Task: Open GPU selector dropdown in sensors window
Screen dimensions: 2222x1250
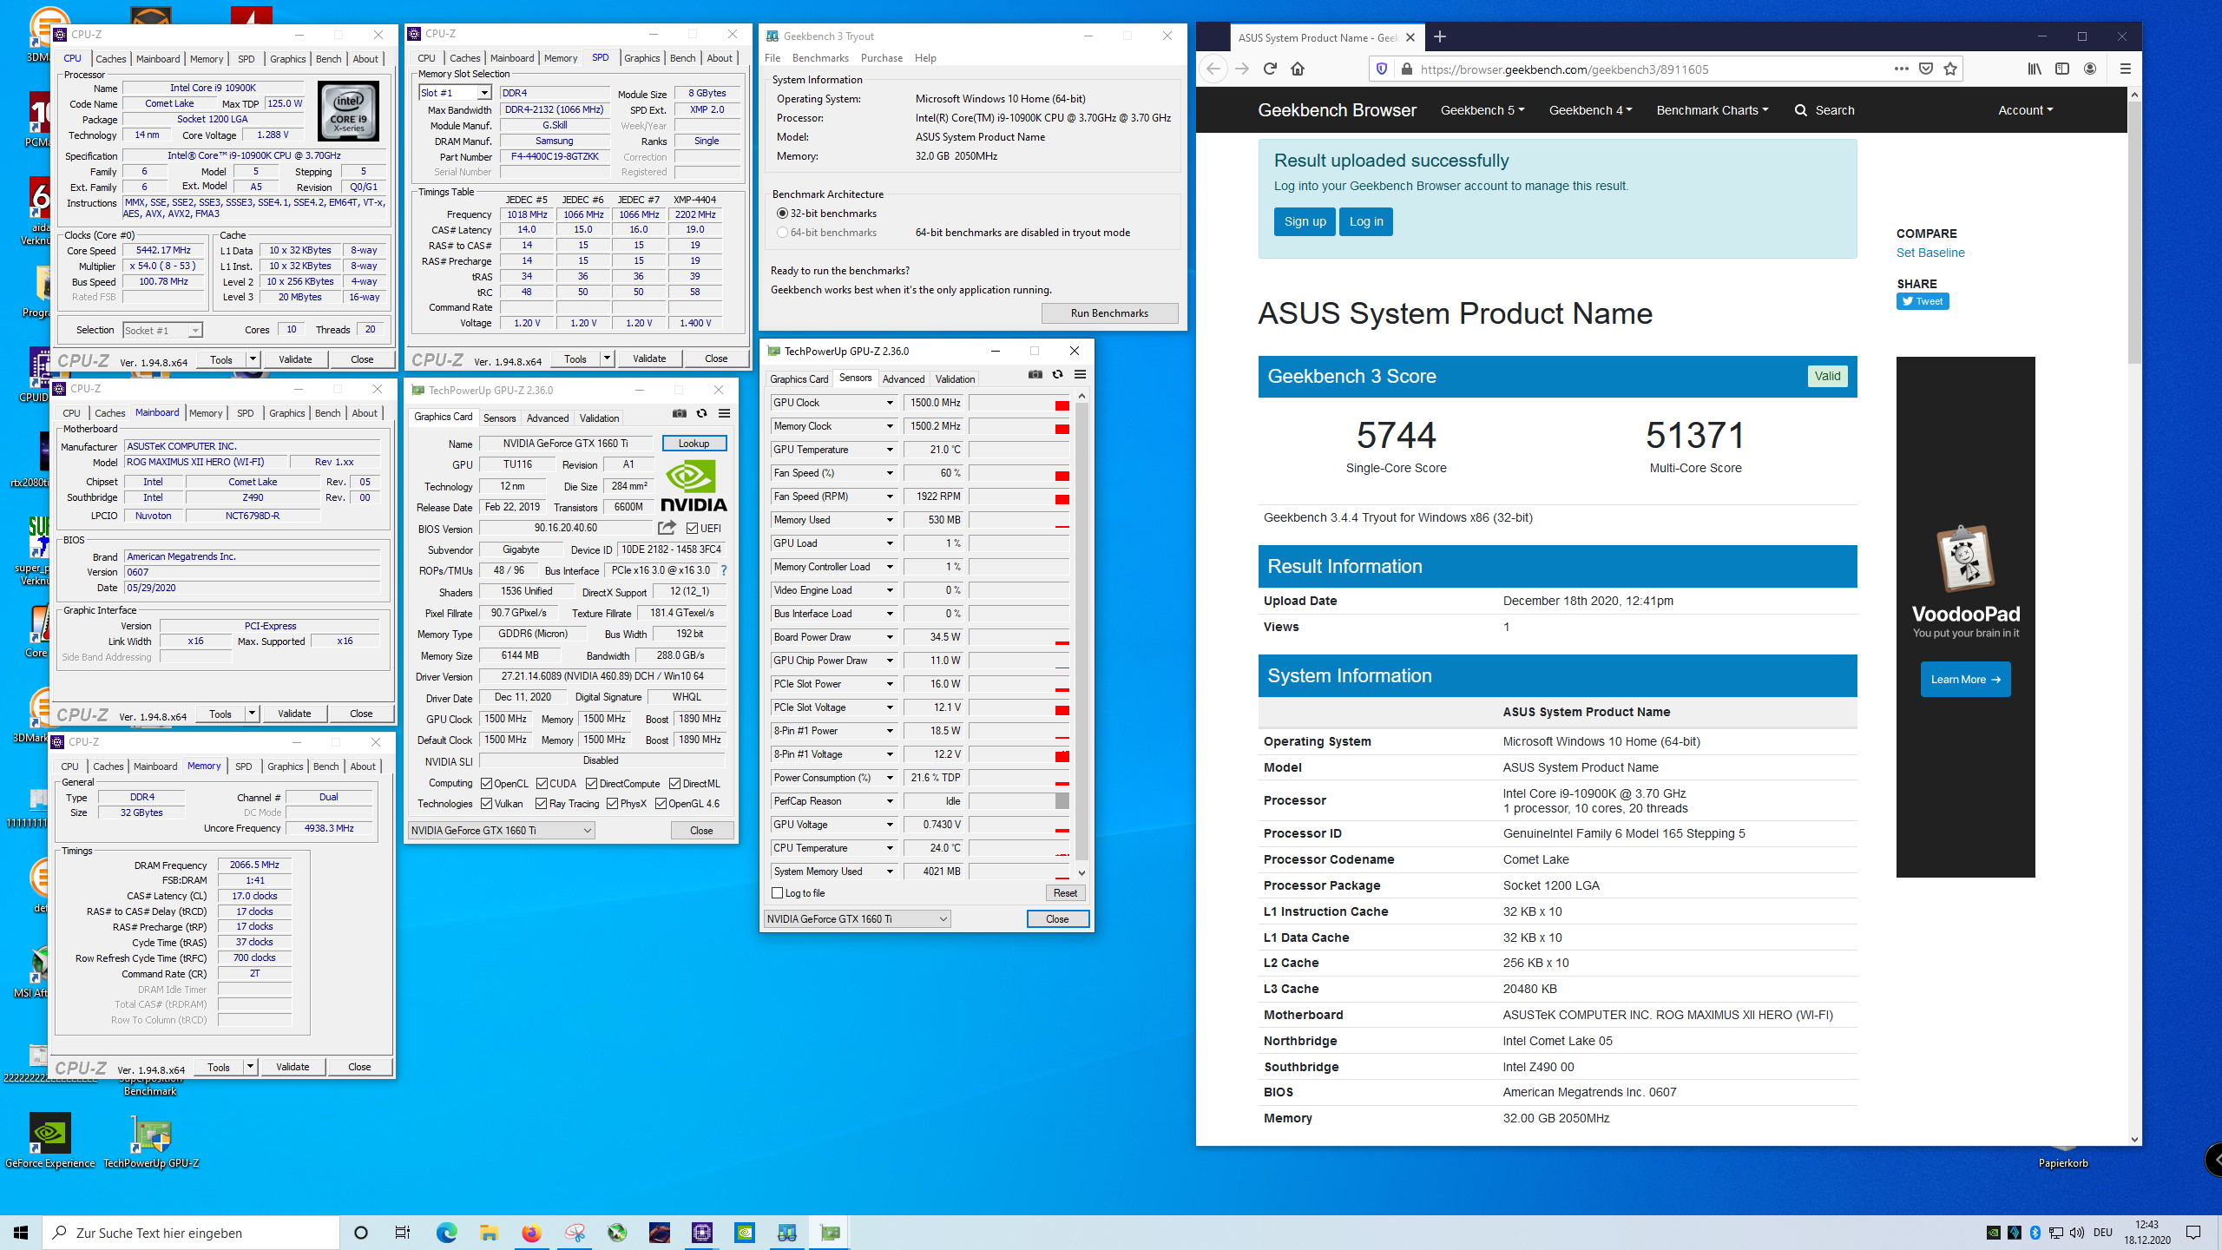Action: 857,918
